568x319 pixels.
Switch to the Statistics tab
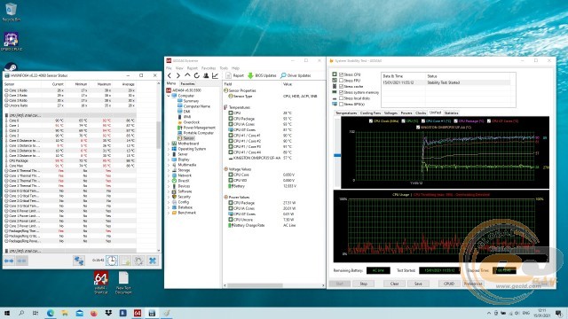pyautogui.click(x=451, y=113)
